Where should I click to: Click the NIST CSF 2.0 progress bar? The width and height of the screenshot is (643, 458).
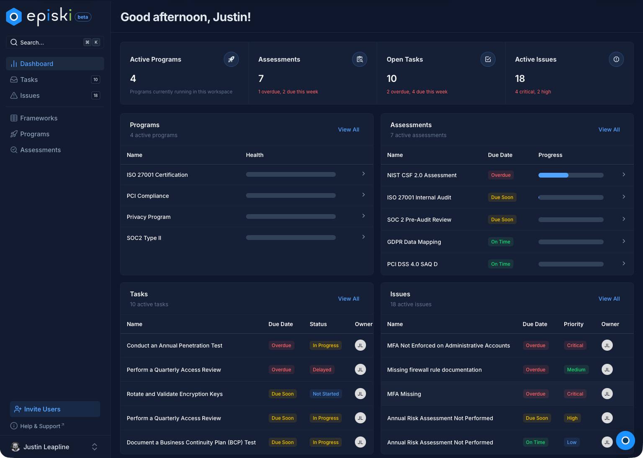571,175
